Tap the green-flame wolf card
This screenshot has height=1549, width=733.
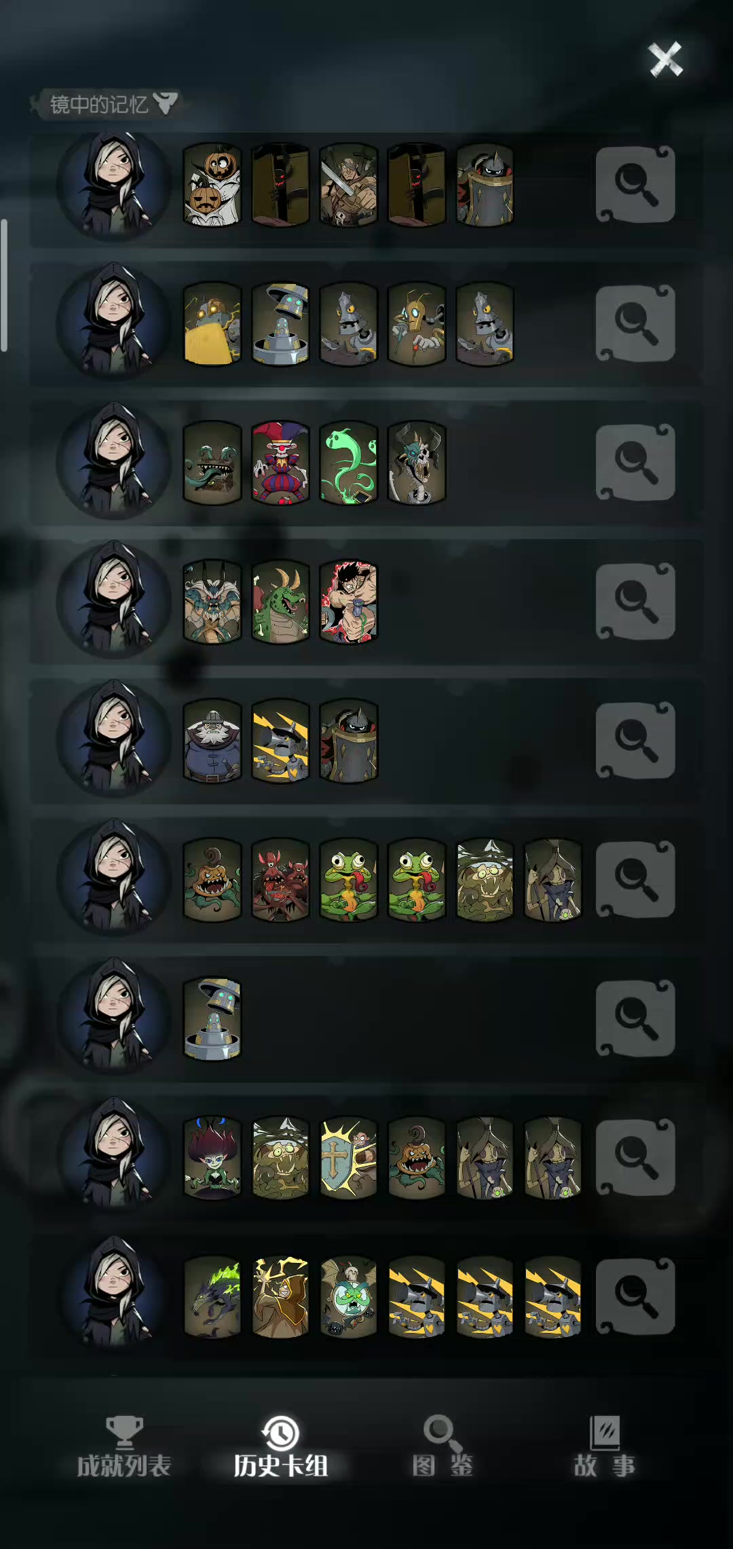tap(212, 1296)
